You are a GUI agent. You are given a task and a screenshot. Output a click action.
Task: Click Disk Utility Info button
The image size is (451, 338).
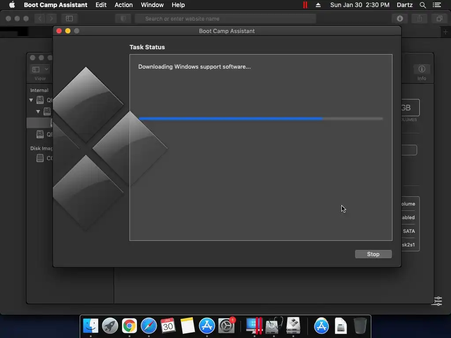pos(421,69)
